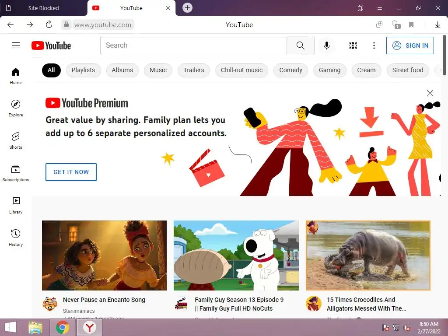The image size is (448, 336).
Task: Select the Comedy filter chip
Action: 290,70
